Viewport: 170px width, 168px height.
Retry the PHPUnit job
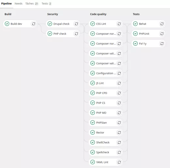pyautogui.click(x=162, y=34)
